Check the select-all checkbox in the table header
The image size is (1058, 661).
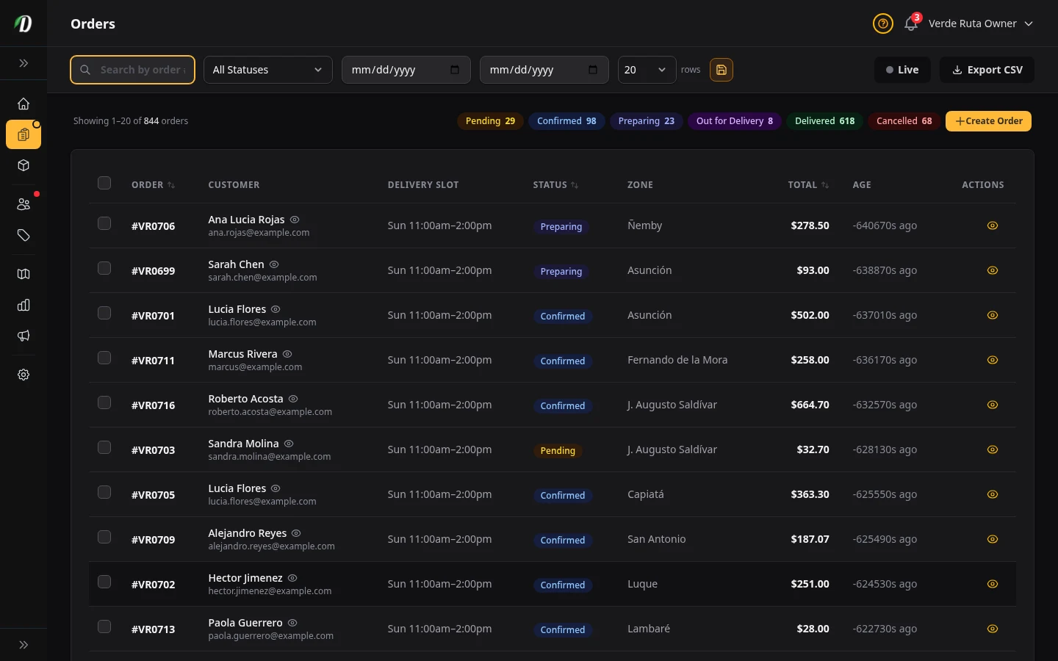pyautogui.click(x=104, y=183)
